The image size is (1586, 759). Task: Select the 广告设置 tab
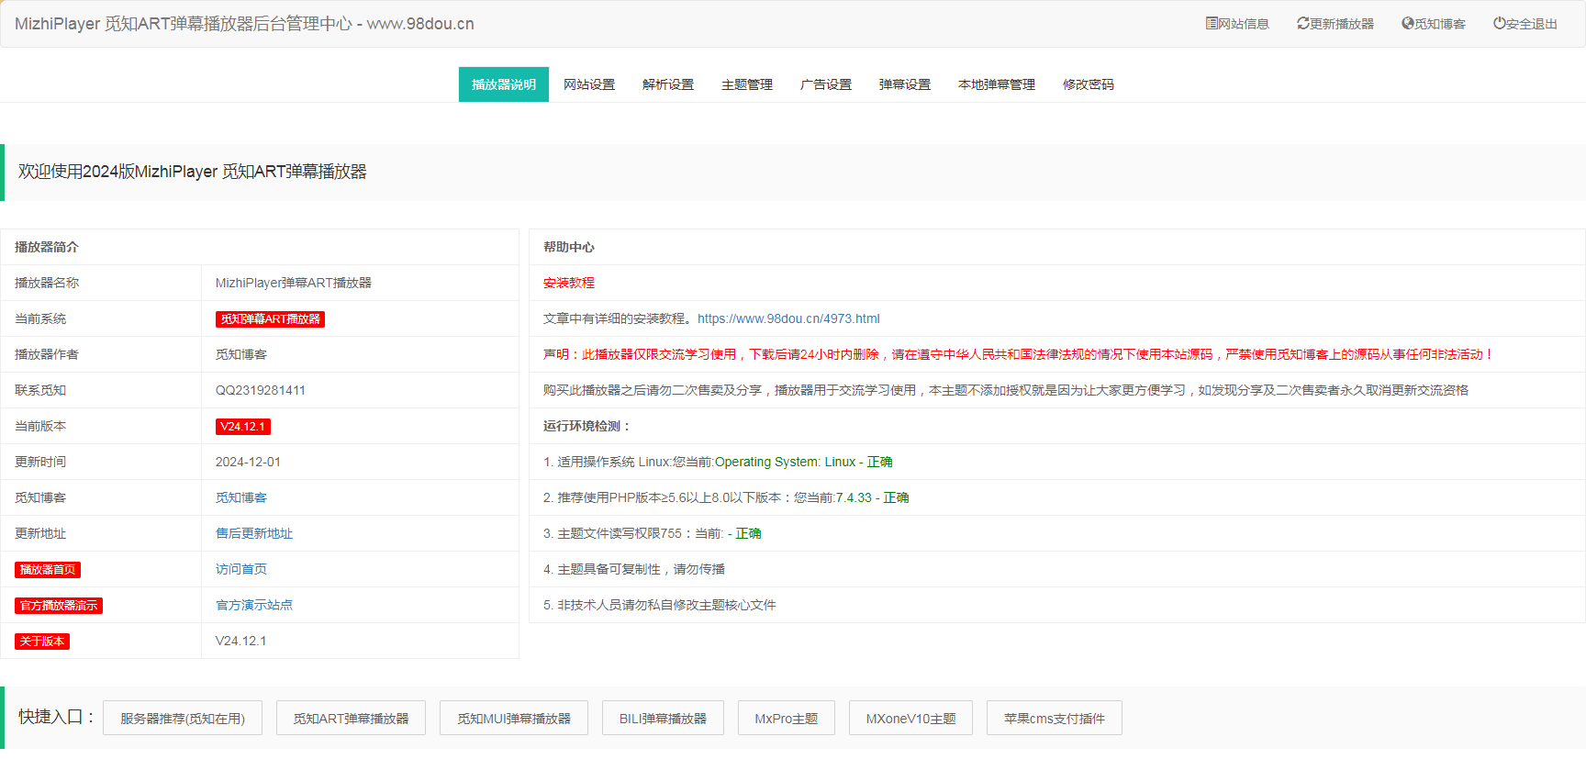826,84
